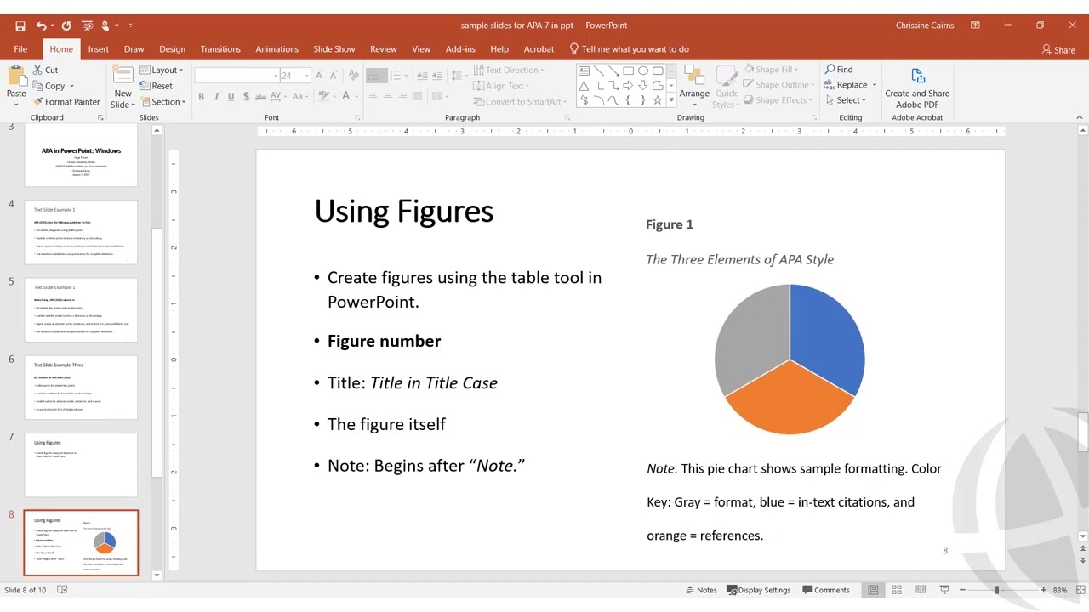
Task: Click the New Slide icon
Action: [x=123, y=76]
